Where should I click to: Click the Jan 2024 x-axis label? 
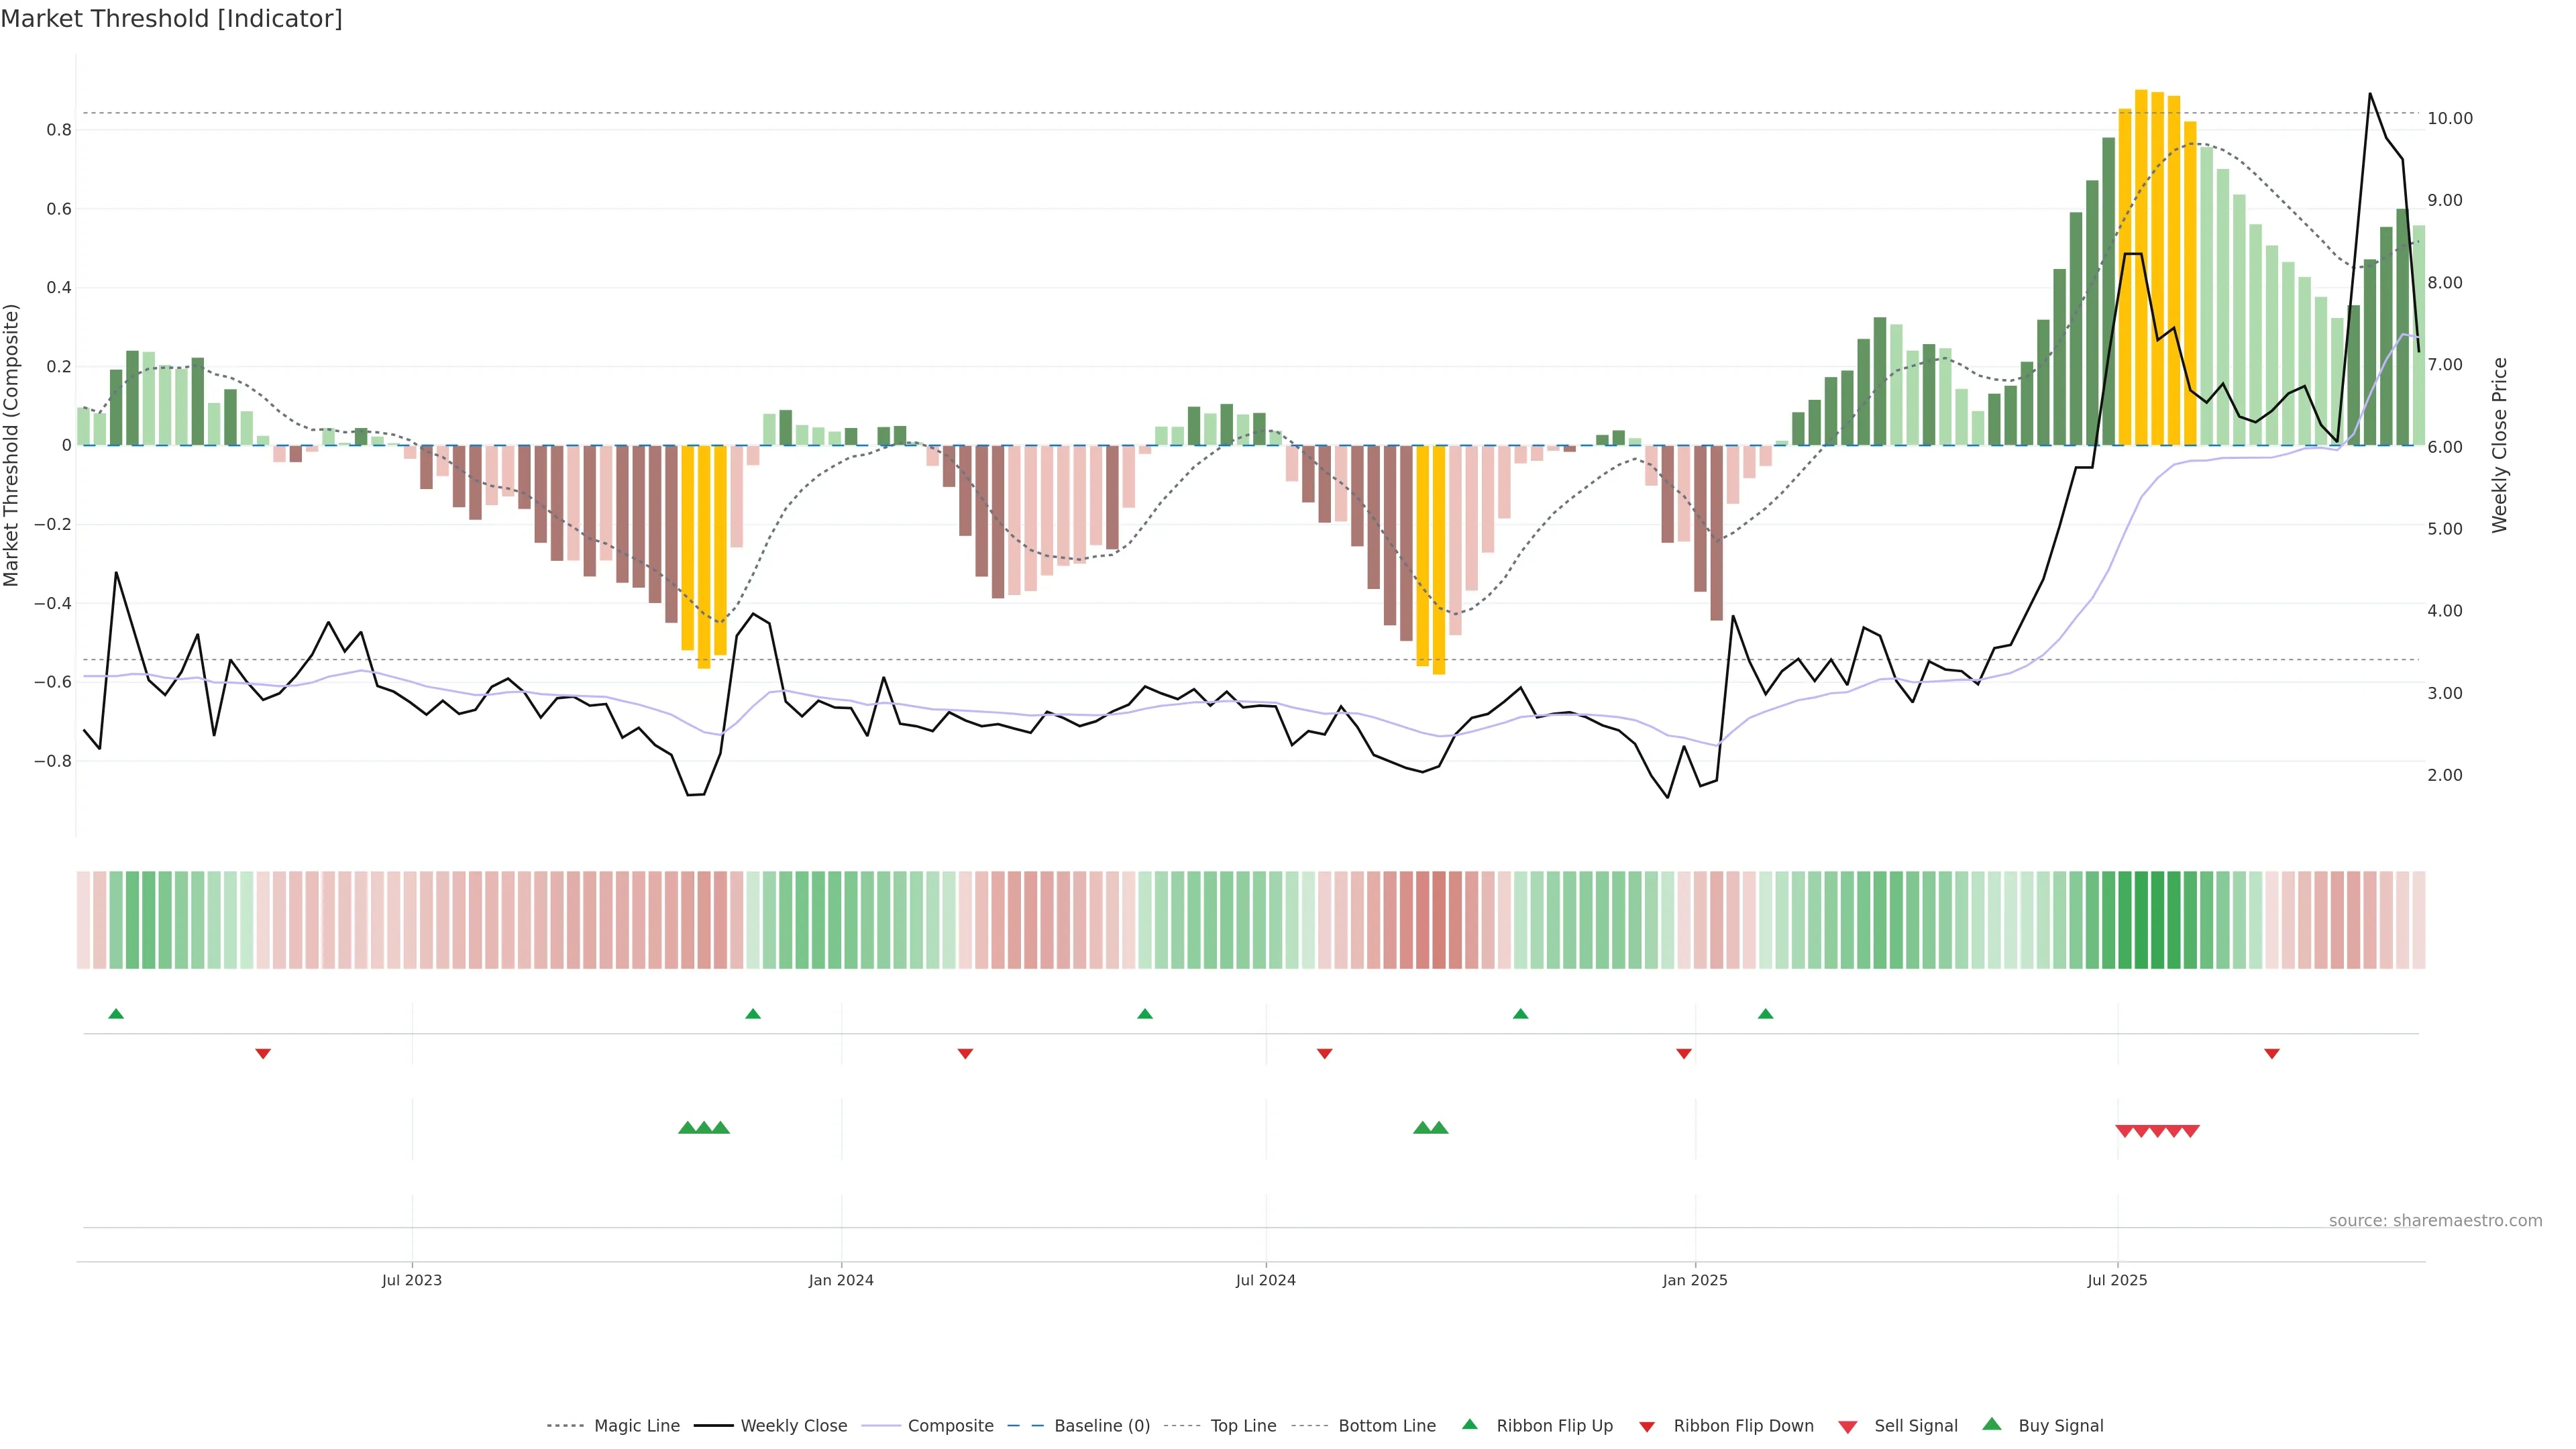pyautogui.click(x=841, y=1280)
